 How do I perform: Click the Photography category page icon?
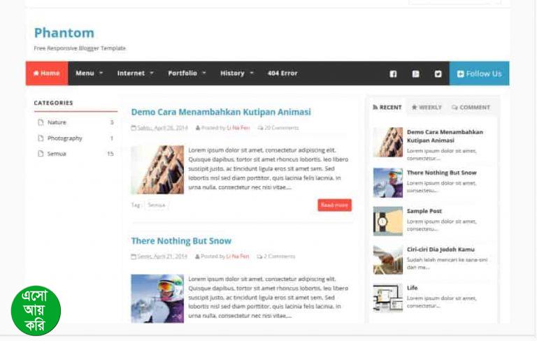pos(41,138)
